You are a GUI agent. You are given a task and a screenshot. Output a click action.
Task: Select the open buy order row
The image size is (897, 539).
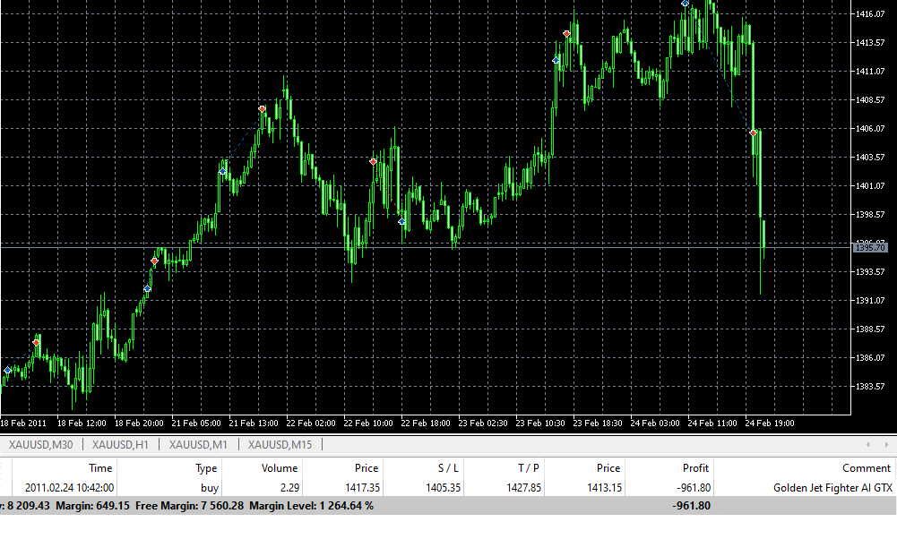(x=448, y=488)
